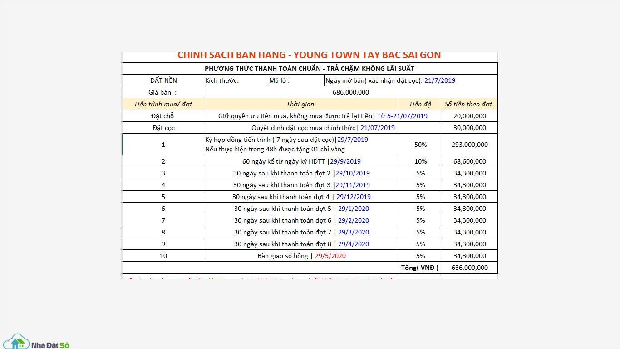Click the amount 293,000,000

[x=470, y=145]
